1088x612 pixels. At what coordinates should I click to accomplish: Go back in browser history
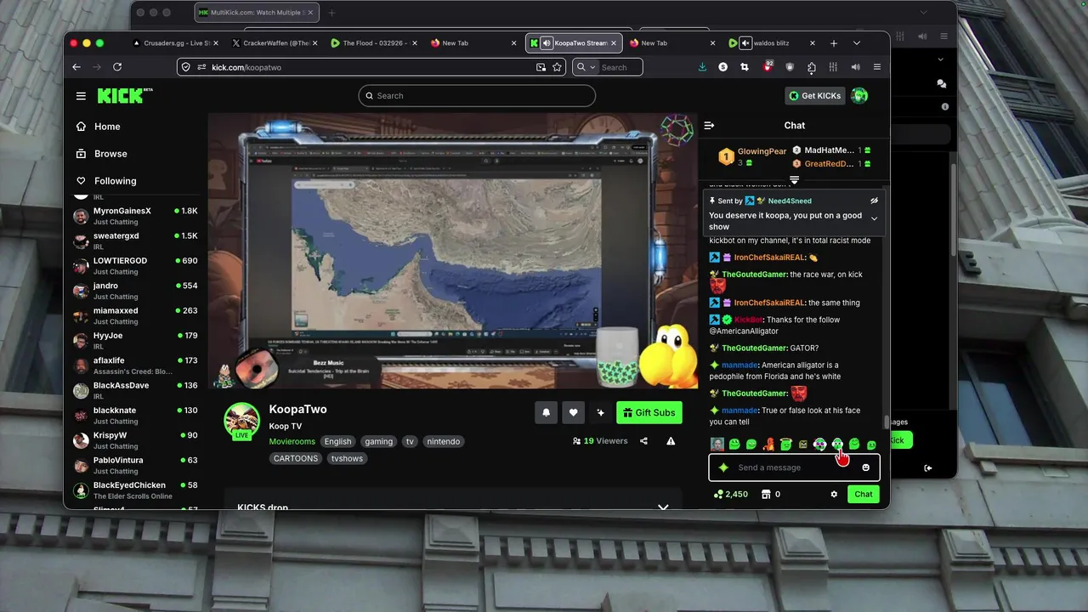(76, 67)
